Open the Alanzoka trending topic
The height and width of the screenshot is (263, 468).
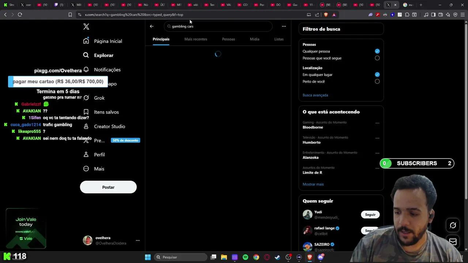coord(310,157)
